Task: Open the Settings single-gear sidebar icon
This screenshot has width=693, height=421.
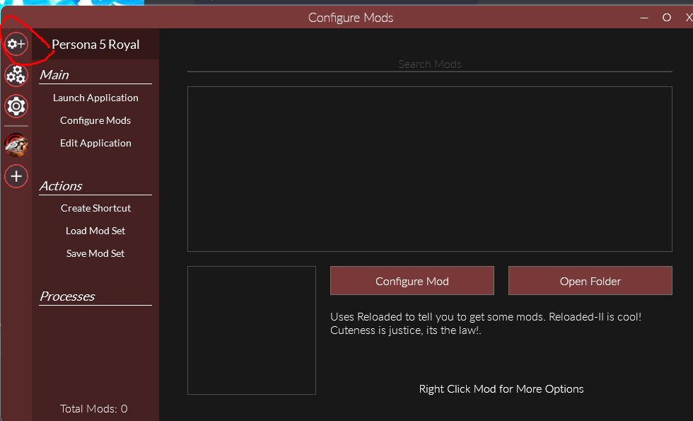Action: click(x=16, y=106)
